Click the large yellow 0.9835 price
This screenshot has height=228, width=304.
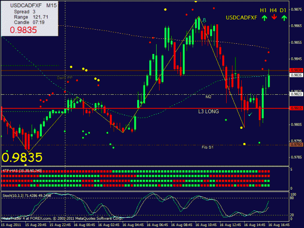22,158
